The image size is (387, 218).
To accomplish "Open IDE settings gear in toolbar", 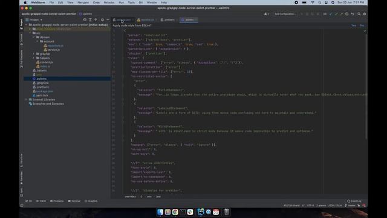I will click(x=365, y=14).
